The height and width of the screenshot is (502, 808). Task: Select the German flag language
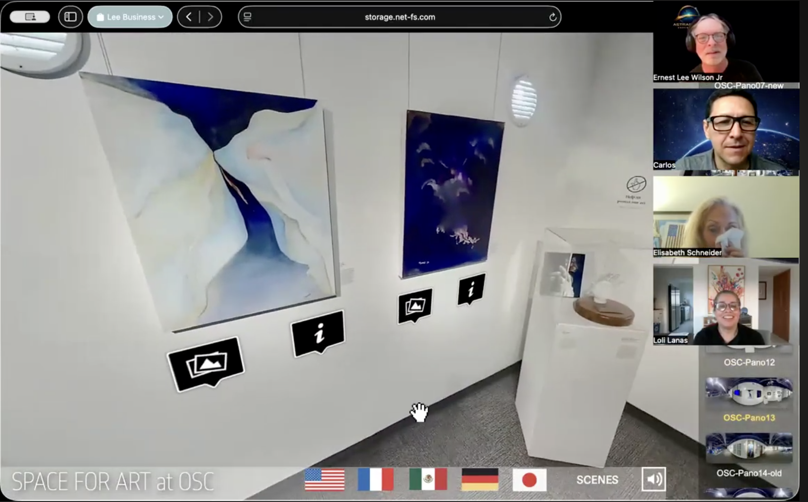(480, 479)
